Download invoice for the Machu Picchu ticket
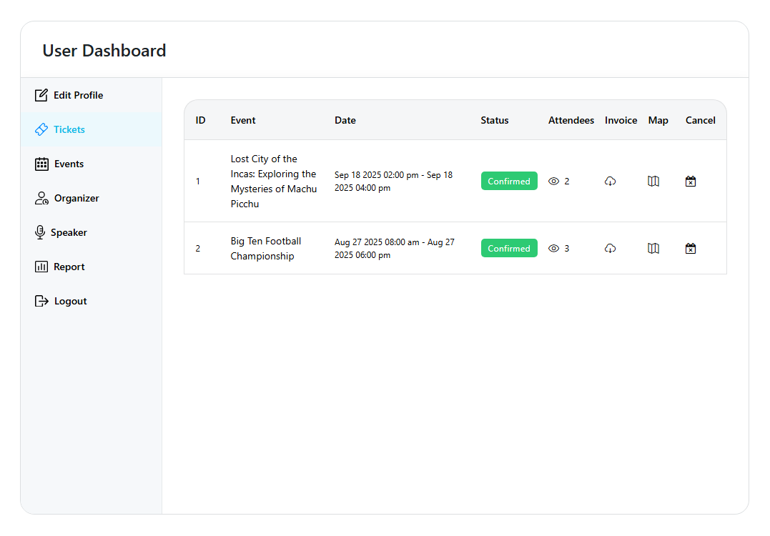 [610, 181]
